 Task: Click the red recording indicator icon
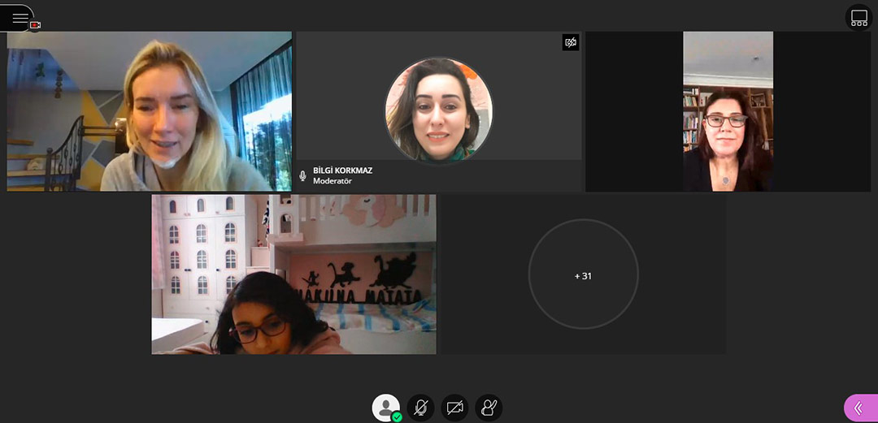click(35, 25)
